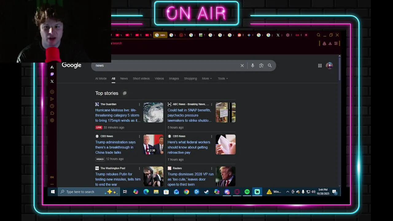This screenshot has width=393, height=221.
Task: Open SNAP benefits halt story link
Action: (189, 115)
